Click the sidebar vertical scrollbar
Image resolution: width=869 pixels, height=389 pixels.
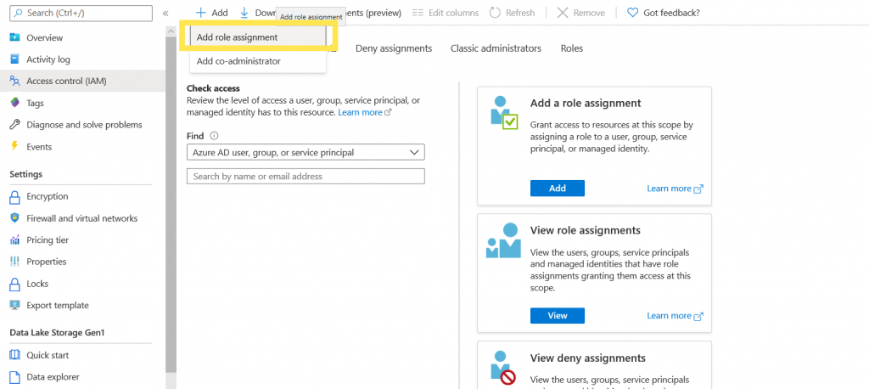[171, 206]
